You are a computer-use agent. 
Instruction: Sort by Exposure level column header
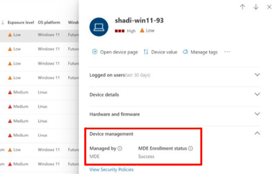pyautogui.click(x=20, y=23)
